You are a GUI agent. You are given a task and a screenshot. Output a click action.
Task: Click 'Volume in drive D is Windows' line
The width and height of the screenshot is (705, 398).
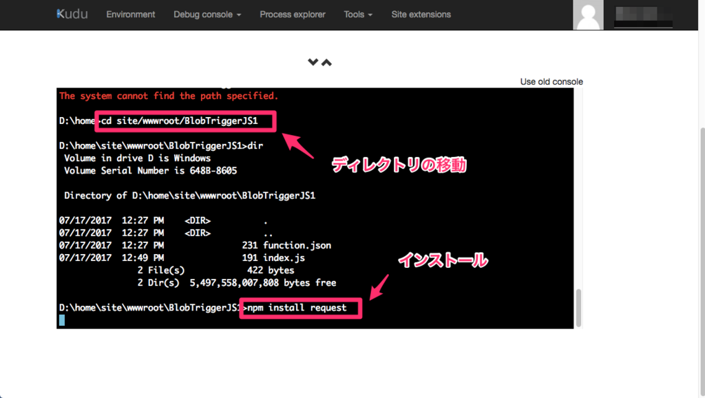pos(137,158)
